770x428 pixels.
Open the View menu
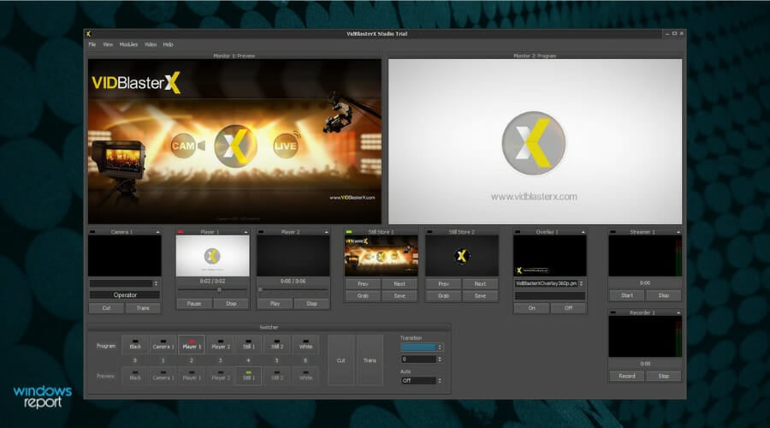pos(108,45)
